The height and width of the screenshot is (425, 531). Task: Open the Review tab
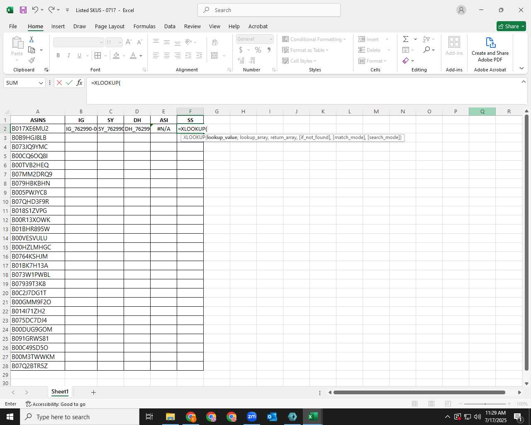tap(192, 26)
